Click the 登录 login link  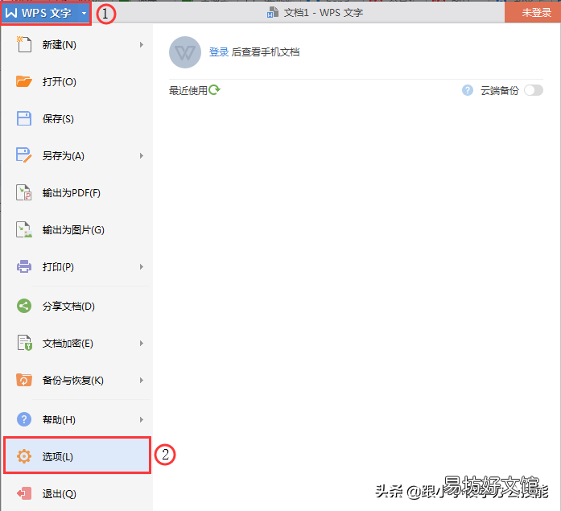[x=219, y=52]
